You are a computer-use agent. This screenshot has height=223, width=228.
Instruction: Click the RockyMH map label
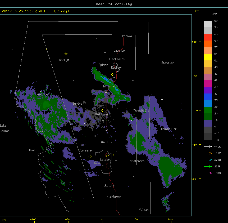click(65, 60)
